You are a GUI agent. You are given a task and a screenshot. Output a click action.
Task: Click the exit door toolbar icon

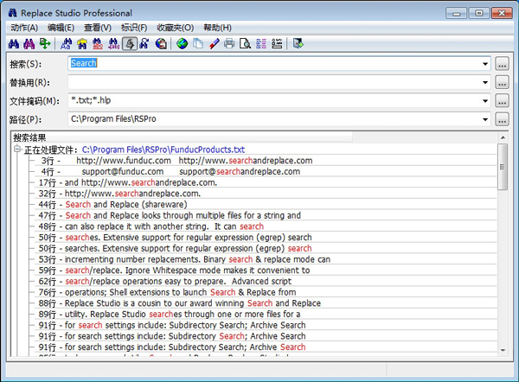coord(298,44)
